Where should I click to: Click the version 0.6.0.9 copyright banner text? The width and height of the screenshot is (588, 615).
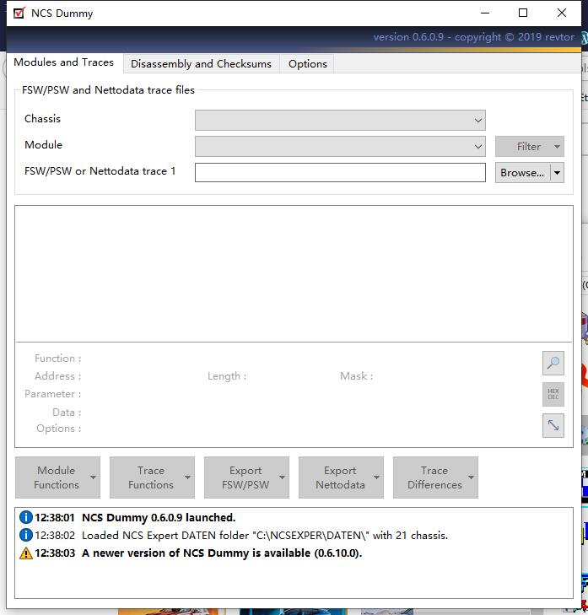[473, 37]
